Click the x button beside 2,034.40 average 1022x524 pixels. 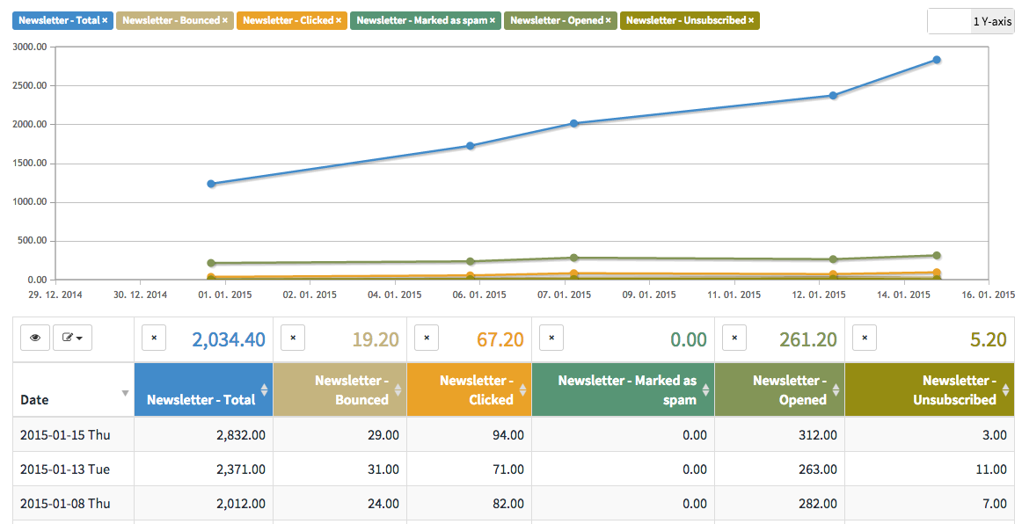tap(154, 338)
